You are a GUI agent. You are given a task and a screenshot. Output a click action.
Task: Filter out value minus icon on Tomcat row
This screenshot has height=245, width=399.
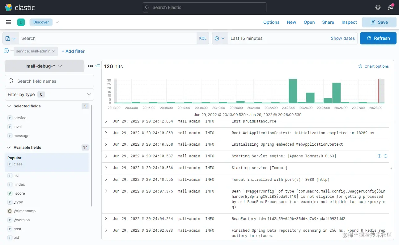click(x=385, y=156)
